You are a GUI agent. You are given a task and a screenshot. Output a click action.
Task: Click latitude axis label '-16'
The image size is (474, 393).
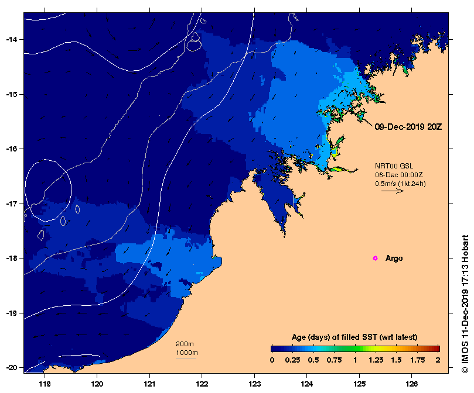pos(12,149)
